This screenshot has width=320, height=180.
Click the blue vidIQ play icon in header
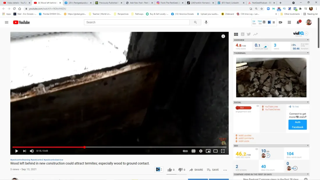click(269, 22)
